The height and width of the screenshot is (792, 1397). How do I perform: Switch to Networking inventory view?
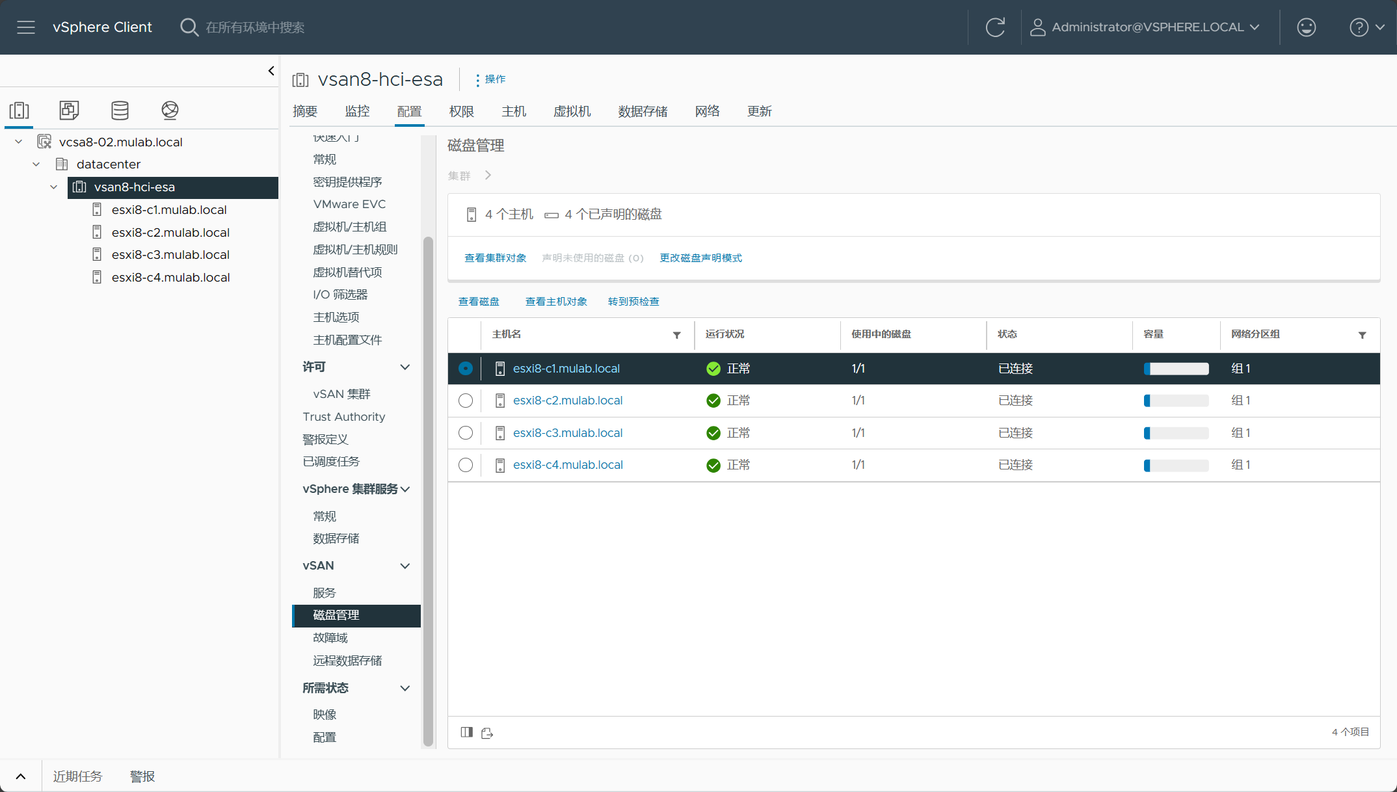(170, 110)
